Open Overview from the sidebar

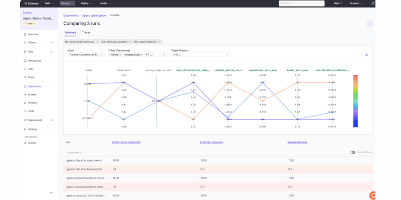(x=33, y=34)
